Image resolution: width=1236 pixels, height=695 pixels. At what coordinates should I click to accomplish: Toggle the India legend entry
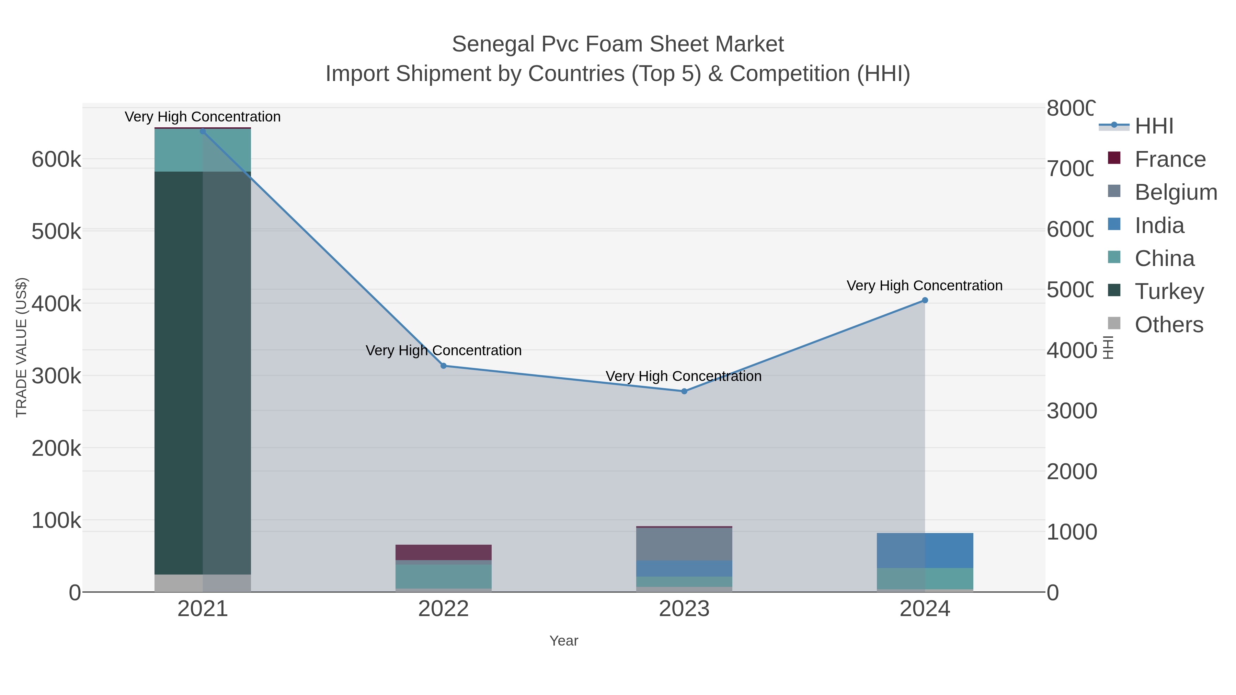1146,225
